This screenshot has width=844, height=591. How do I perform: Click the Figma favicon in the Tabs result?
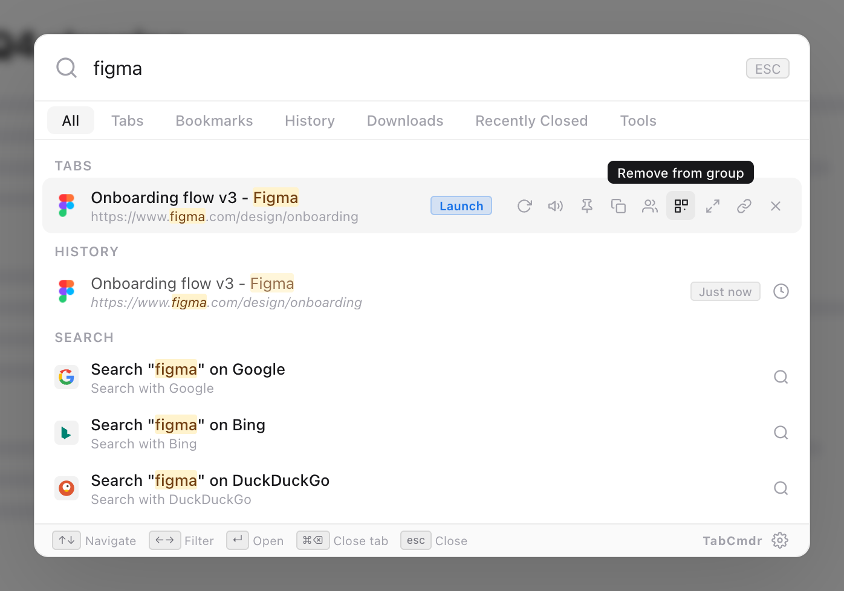coord(67,205)
